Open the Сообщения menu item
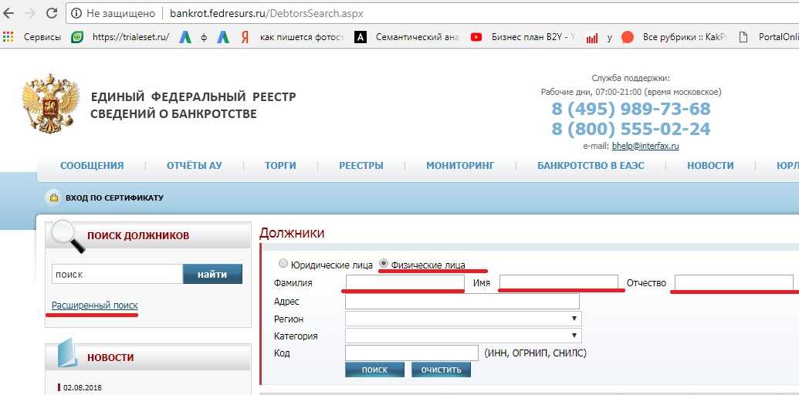This screenshot has width=799, height=395. tap(92, 165)
